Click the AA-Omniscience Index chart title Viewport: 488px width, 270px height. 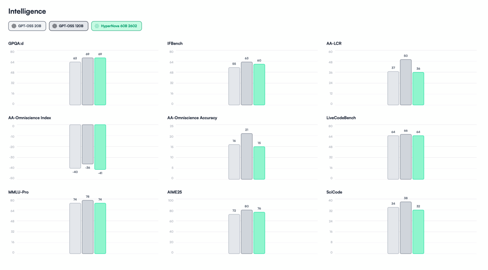tap(30, 118)
